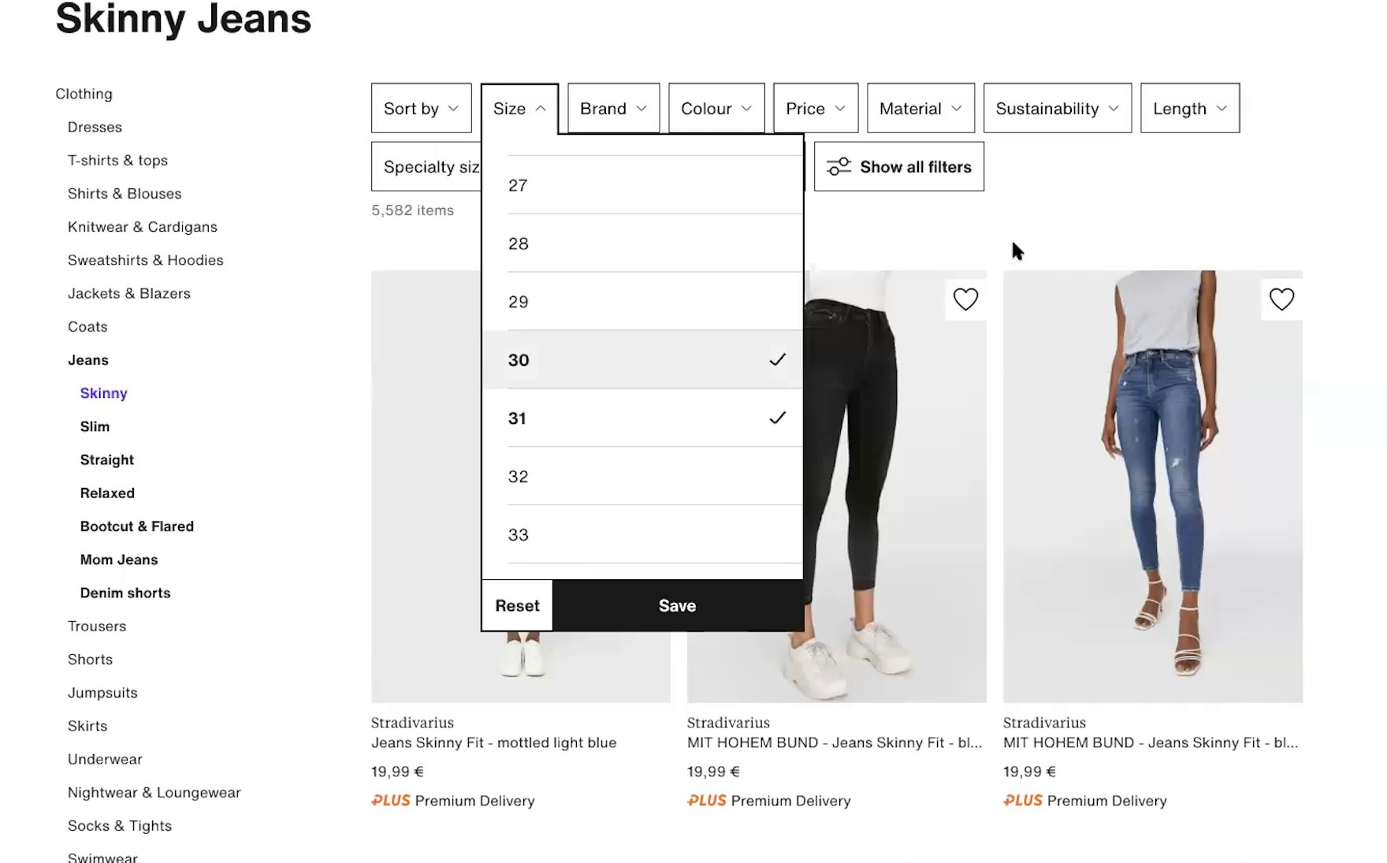This screenshot has height=863, width=1387.
Task: Reset the size selection
Action: tap(517, 606)
